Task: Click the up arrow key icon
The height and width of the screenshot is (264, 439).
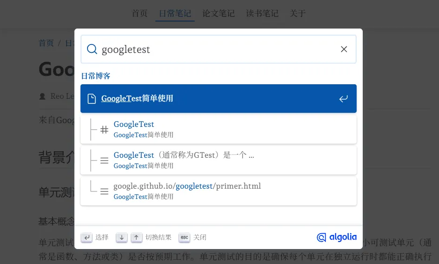Action: click(136, 237)
